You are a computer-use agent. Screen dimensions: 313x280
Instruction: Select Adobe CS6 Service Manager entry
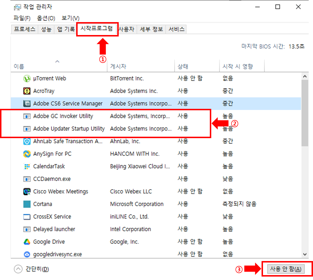click(x=68, y=103)
